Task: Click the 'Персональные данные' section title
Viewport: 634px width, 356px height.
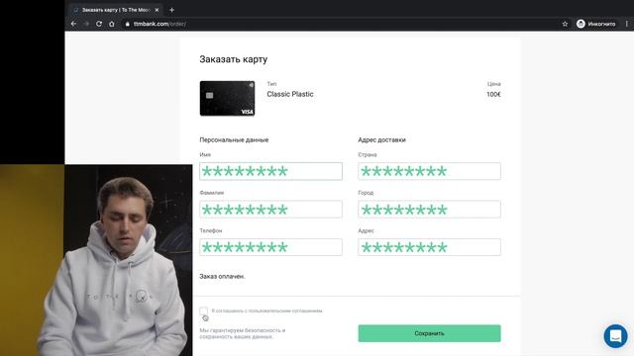Action: pos(234,140)
